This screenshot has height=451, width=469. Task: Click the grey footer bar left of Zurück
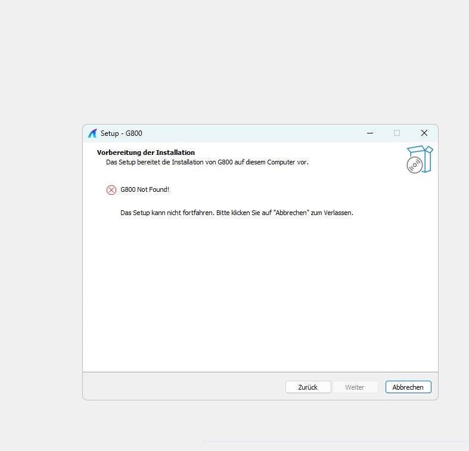tap(179, 387)
